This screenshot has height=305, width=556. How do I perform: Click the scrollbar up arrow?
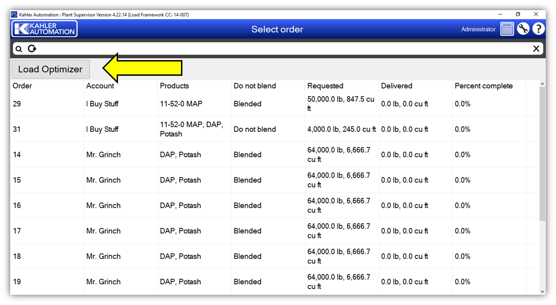click(x=542, y=83)
